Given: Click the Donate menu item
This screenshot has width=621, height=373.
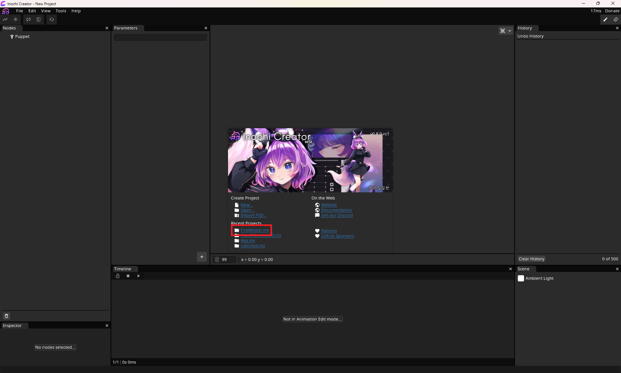Looking at the screenshot, I should pos(612,11).
